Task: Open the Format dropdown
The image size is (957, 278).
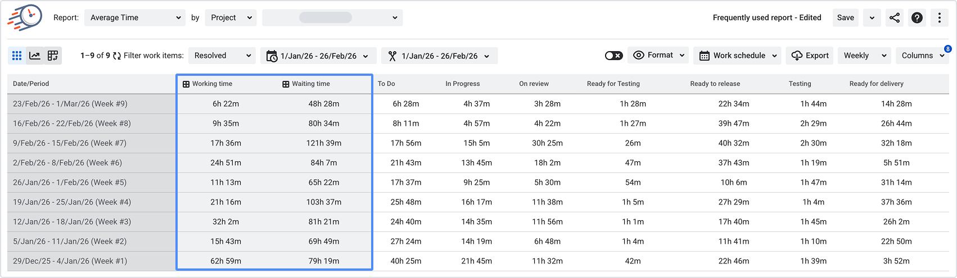Action: click(x=658, y=56)
